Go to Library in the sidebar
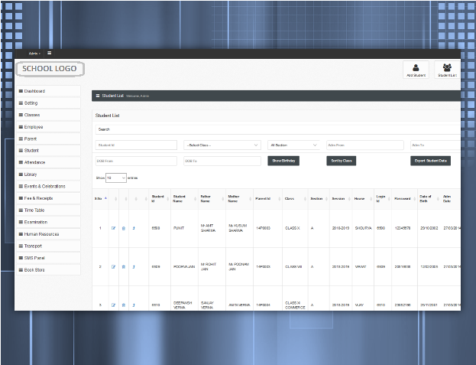The image size is (476, 365). [48, 174]
